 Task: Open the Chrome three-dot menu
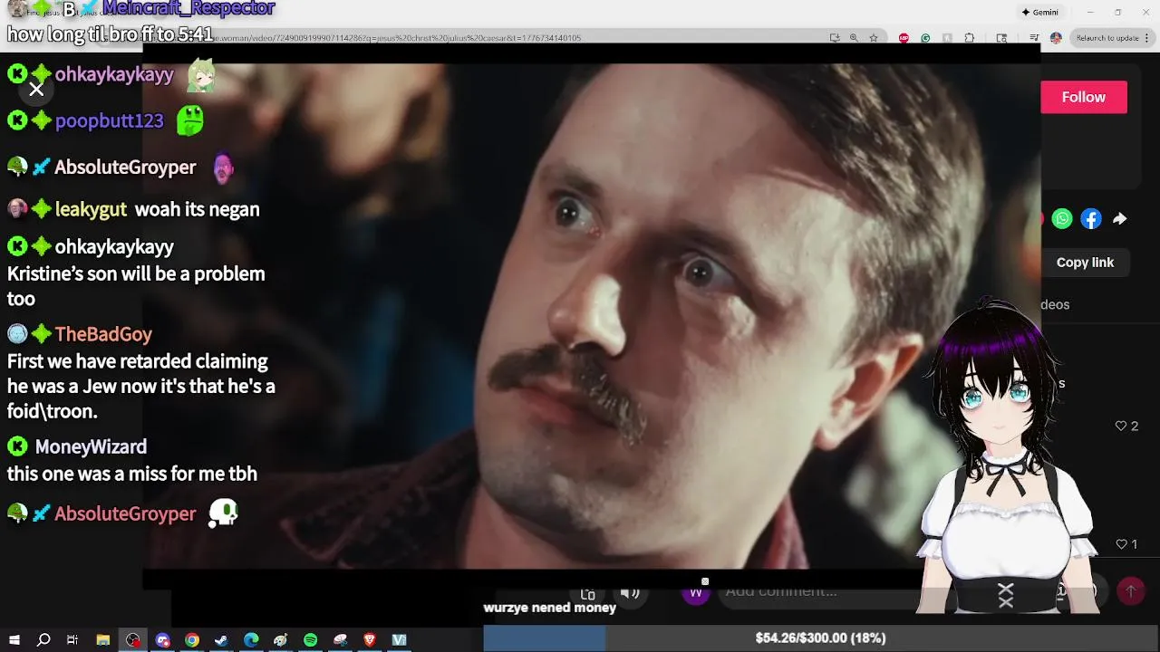click(x=1146, y=38)
